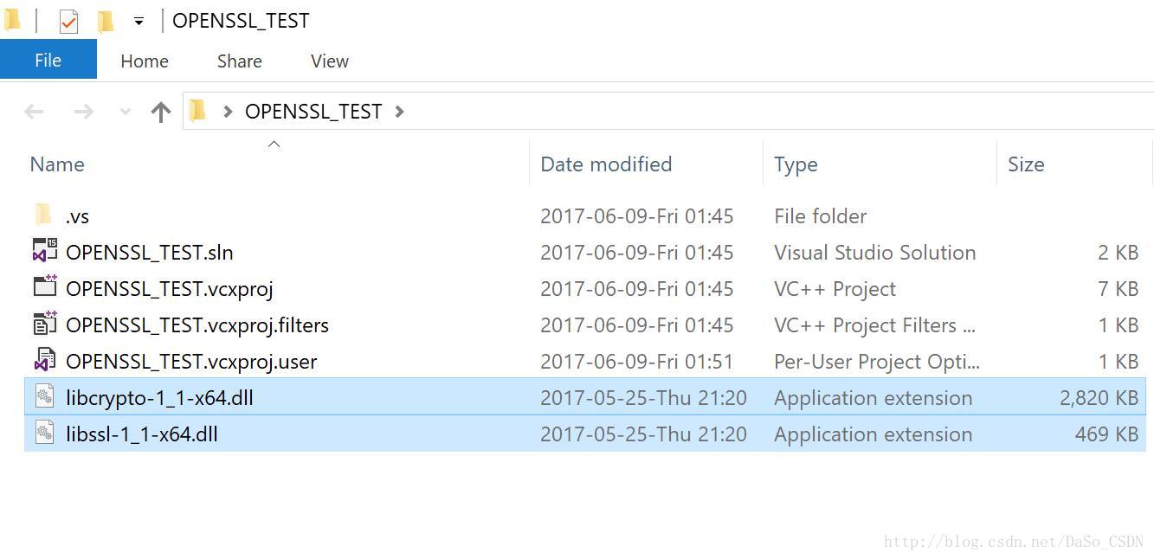Viewport: 1154px width, 559px height.
Task: Select the OPENSSL_TEST.vcxproj project file icon
Action: pos(45,286)
